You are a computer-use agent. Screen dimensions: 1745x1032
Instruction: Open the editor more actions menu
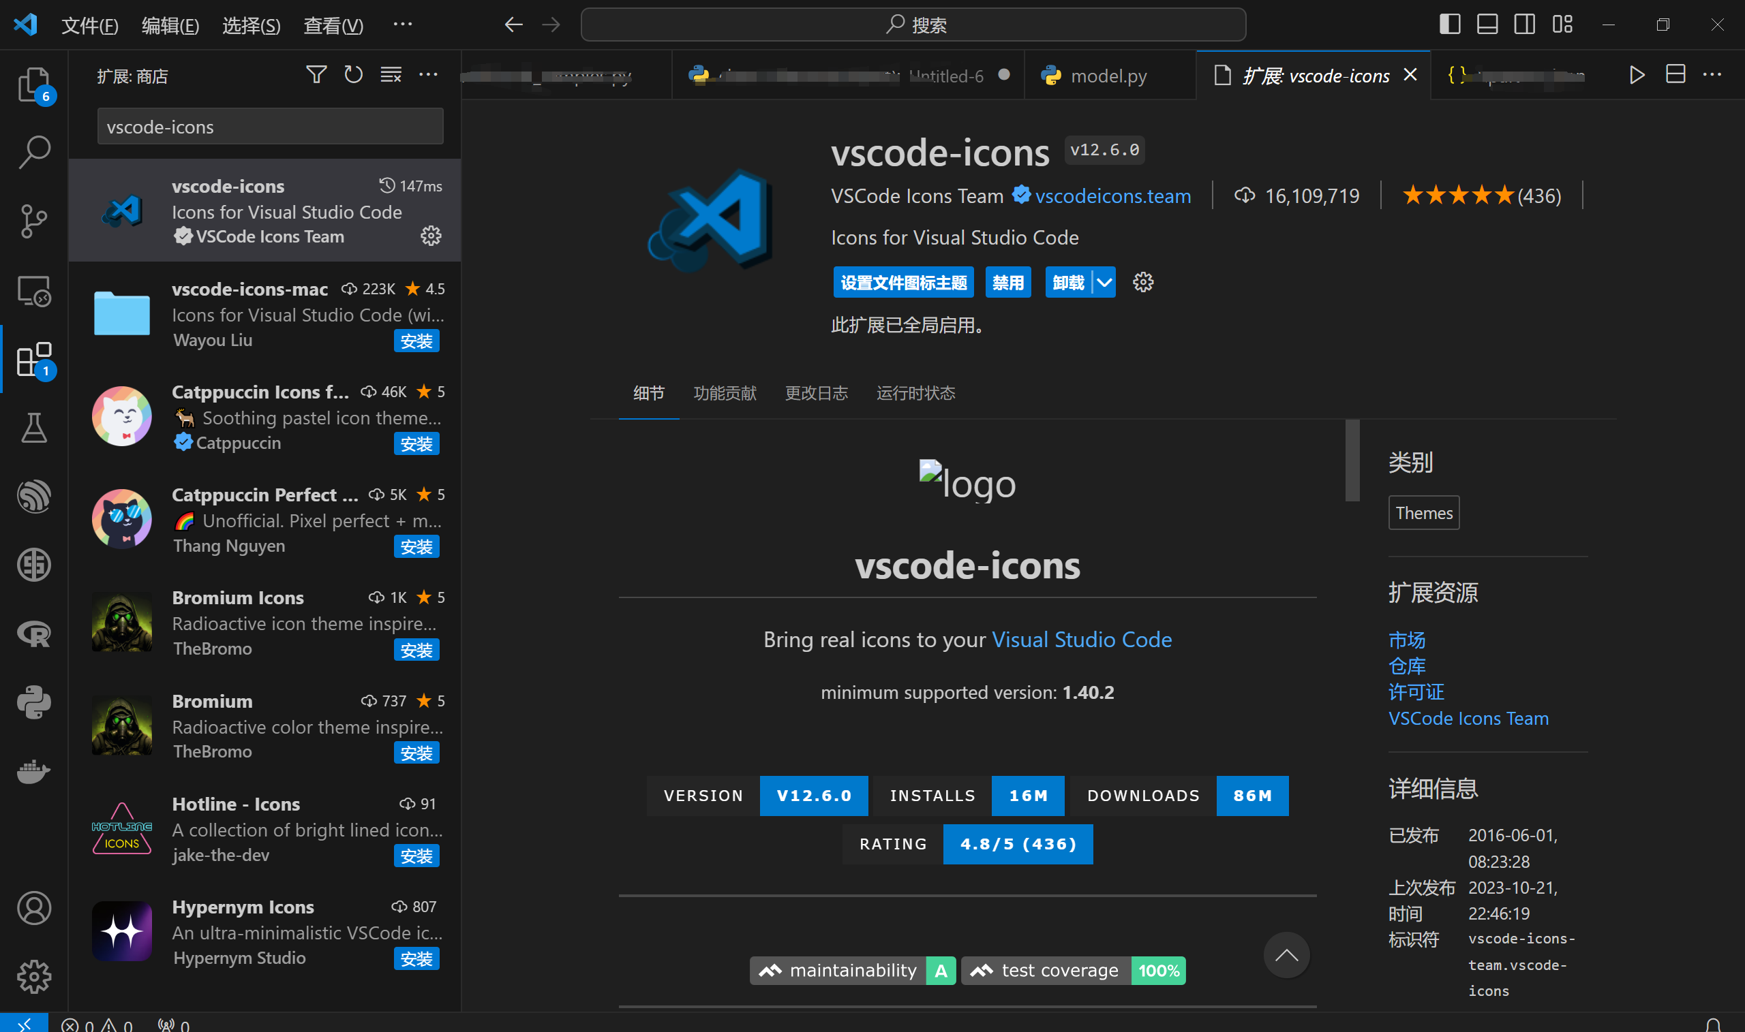pos(1712,74)
